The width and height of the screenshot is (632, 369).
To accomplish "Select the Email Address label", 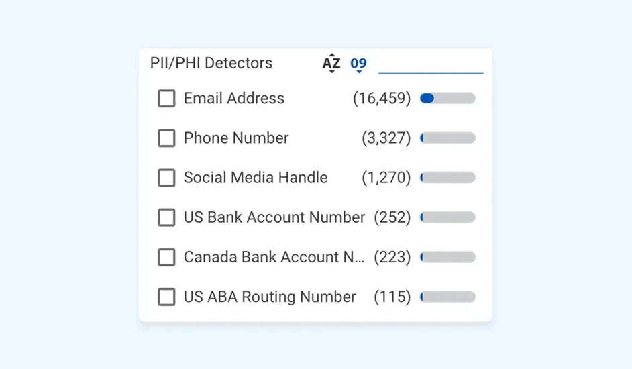I will [234, 99].
